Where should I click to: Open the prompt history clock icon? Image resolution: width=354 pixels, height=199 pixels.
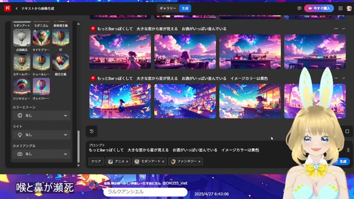(x=92, y=132)
